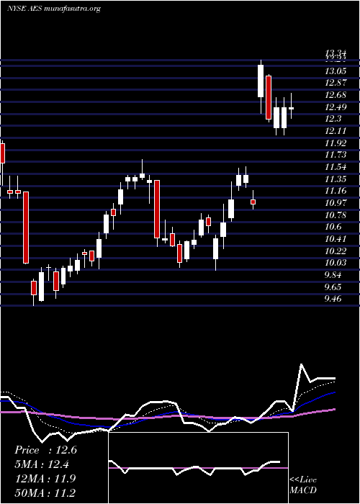The image size is (360, 504).
Task: Select the 10.22 price axis label
Action: pyautogui.click(x=336, y=251)
